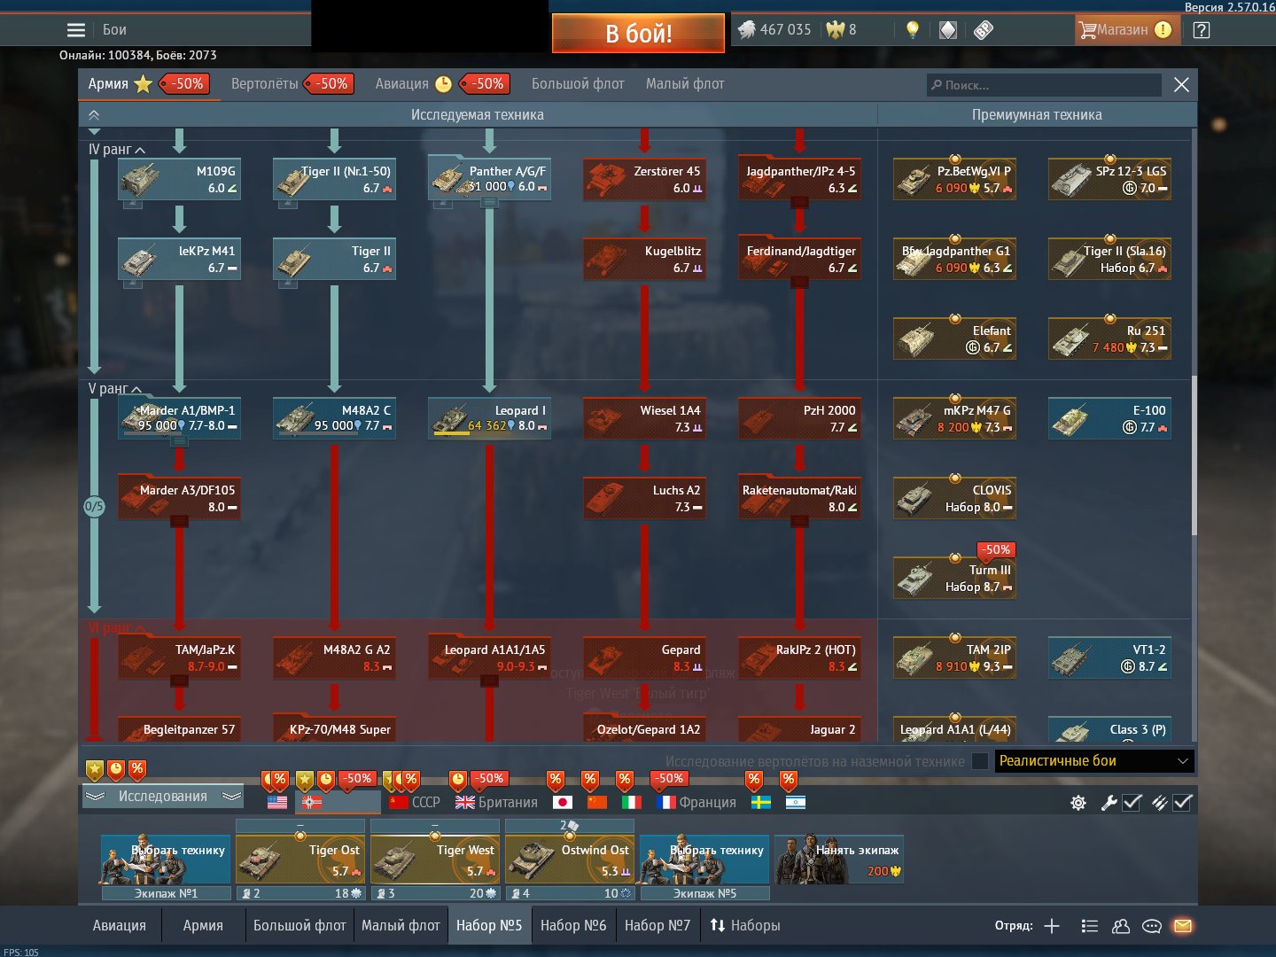
Task: Select the Франция nation
Action: coord(696,802)
